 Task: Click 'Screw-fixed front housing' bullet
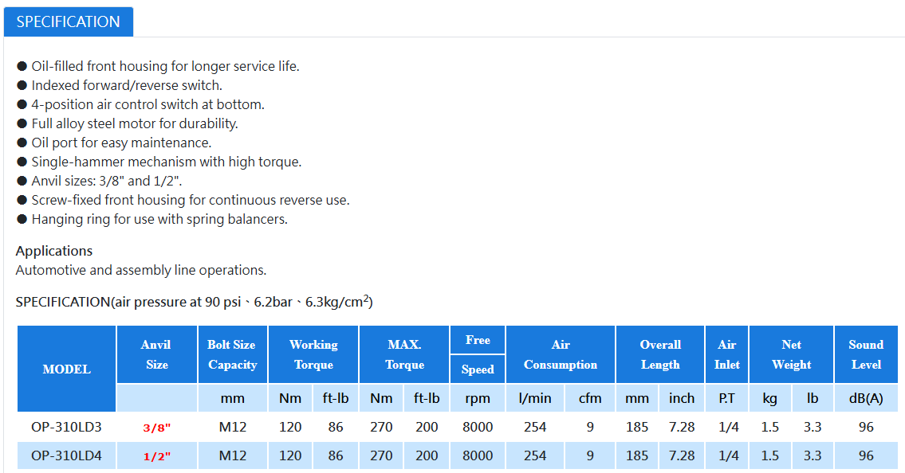183,200
